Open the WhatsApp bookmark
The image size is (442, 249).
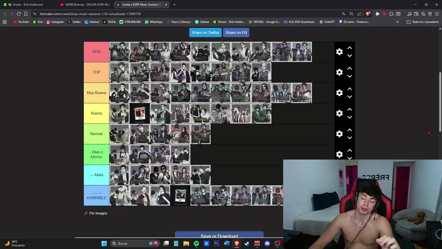(154, 22)
